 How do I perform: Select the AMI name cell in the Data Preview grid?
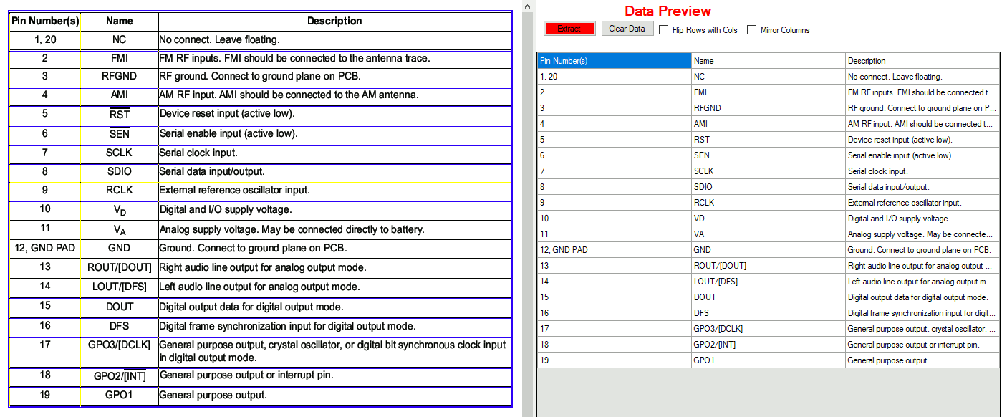pos(769,124)
